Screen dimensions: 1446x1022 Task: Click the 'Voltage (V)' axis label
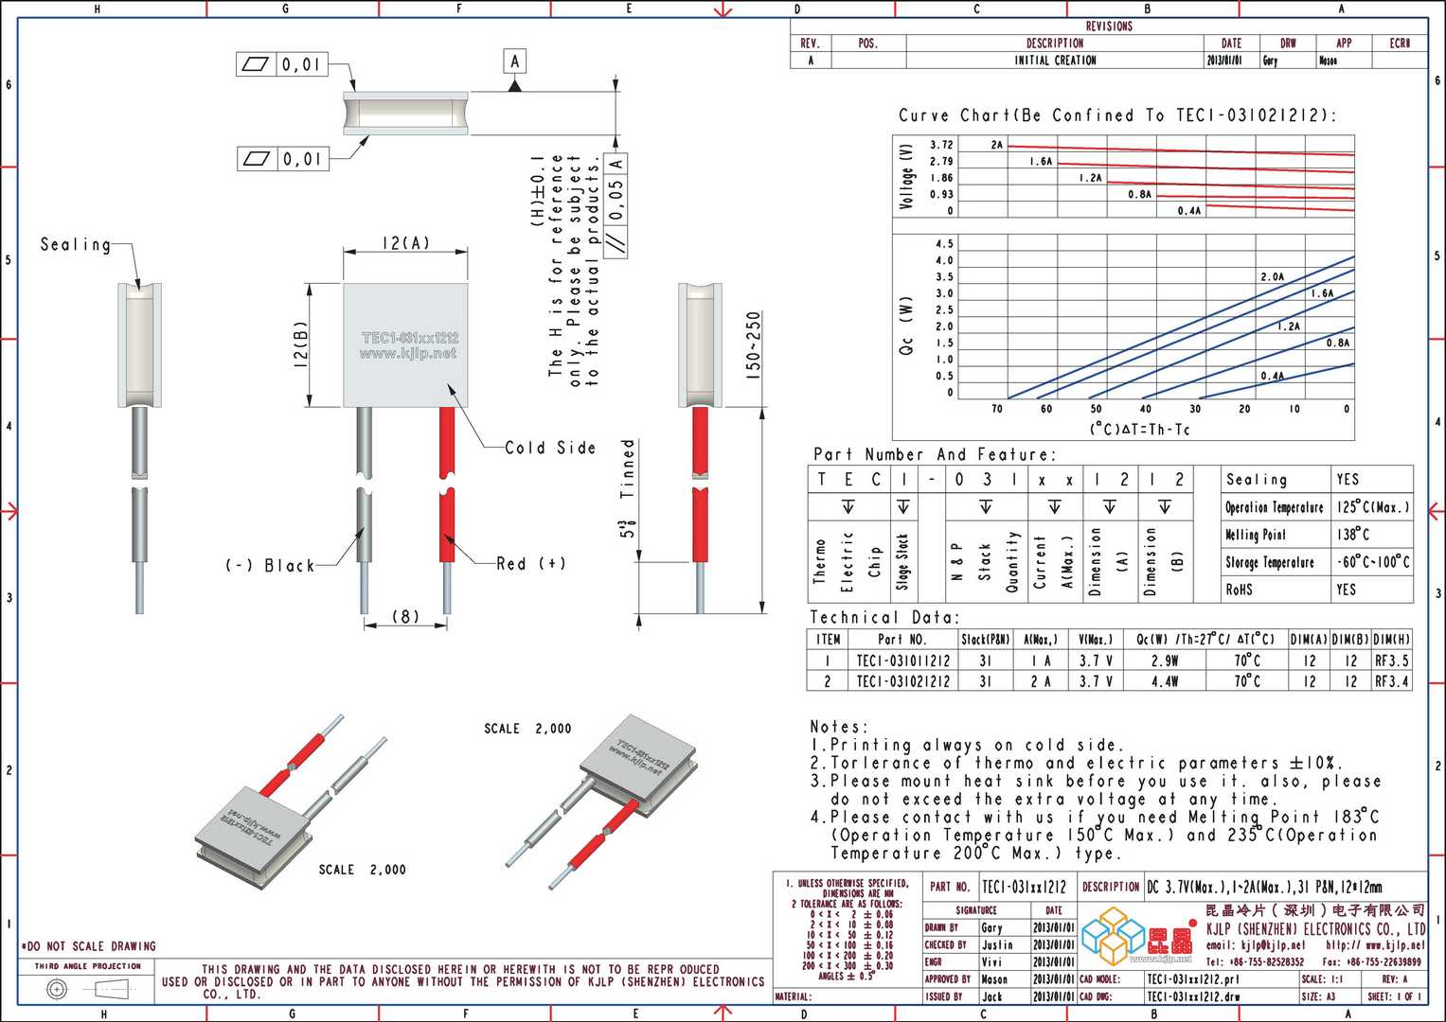click(x=907, y=177)
